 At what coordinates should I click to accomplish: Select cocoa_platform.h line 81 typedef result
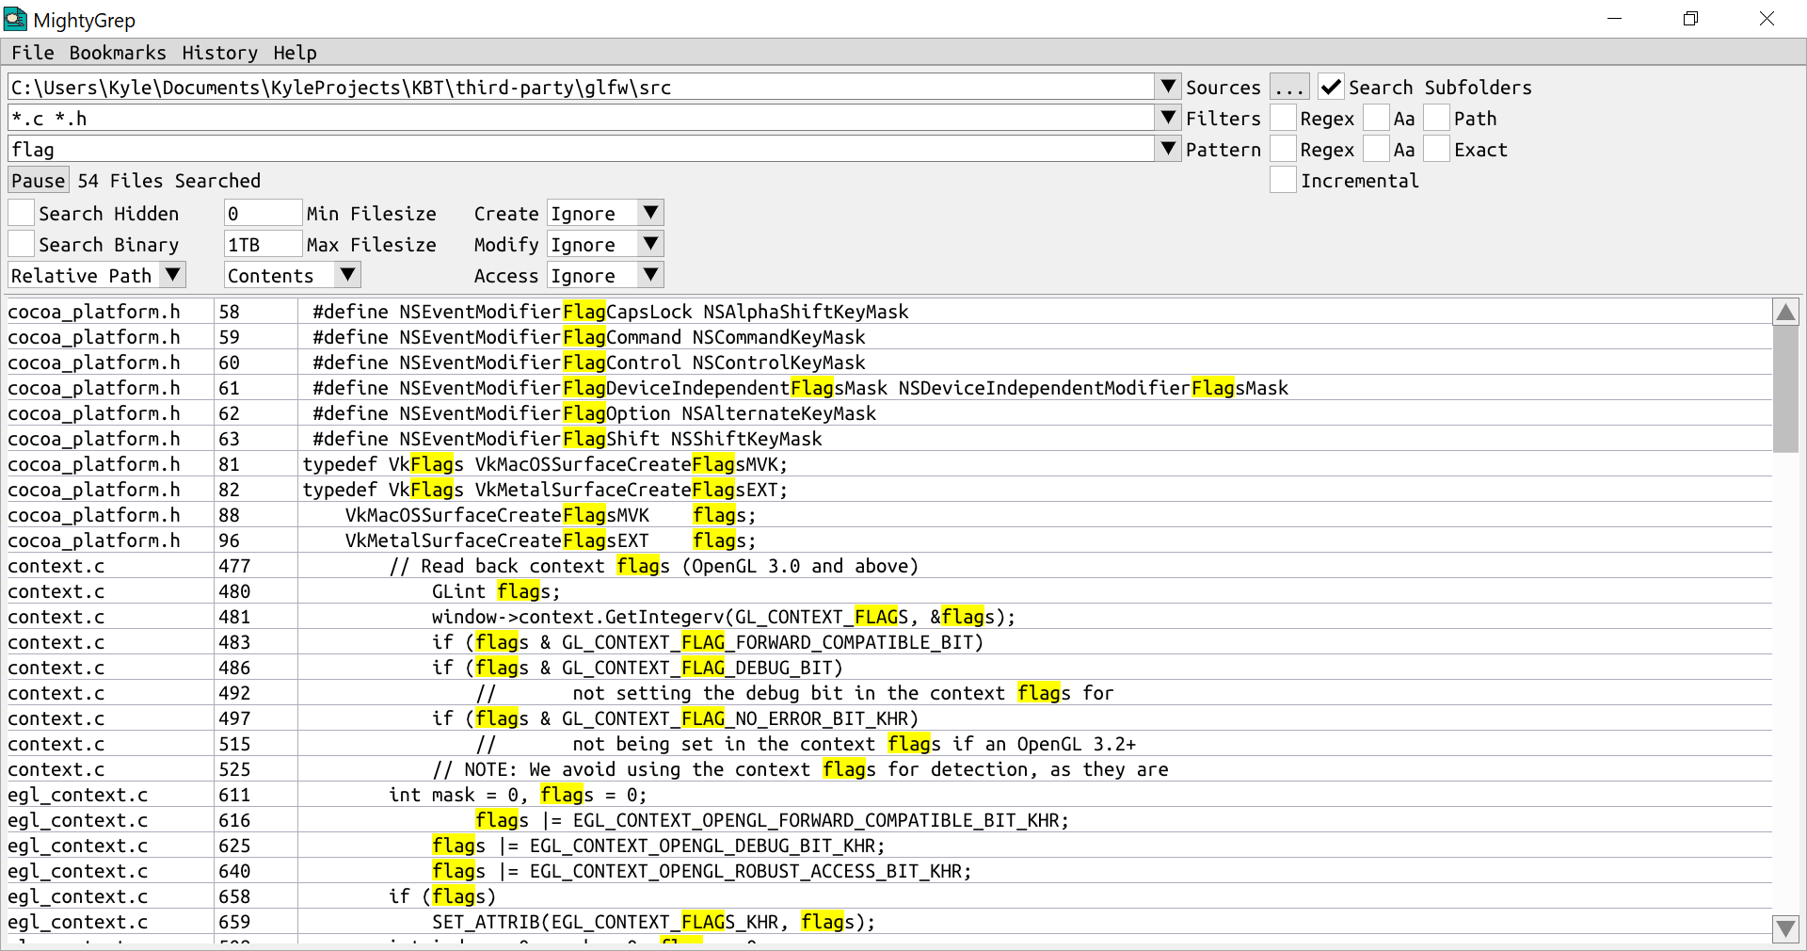(889, 464)
